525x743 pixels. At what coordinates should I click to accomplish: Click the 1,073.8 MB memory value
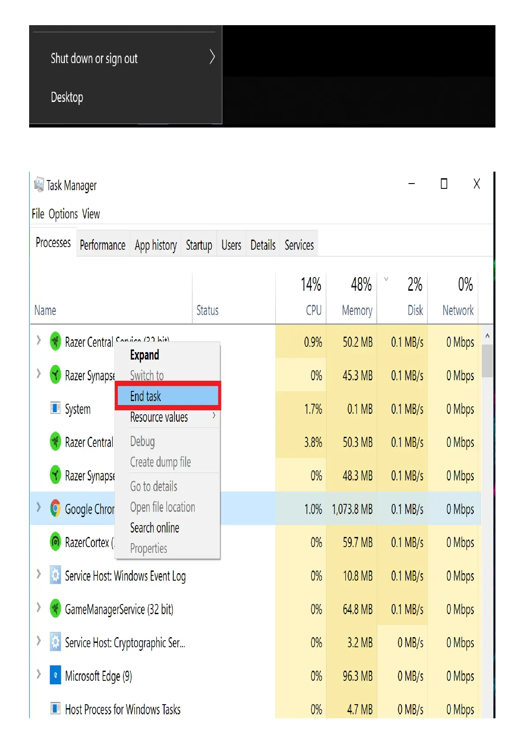[352, 509]
